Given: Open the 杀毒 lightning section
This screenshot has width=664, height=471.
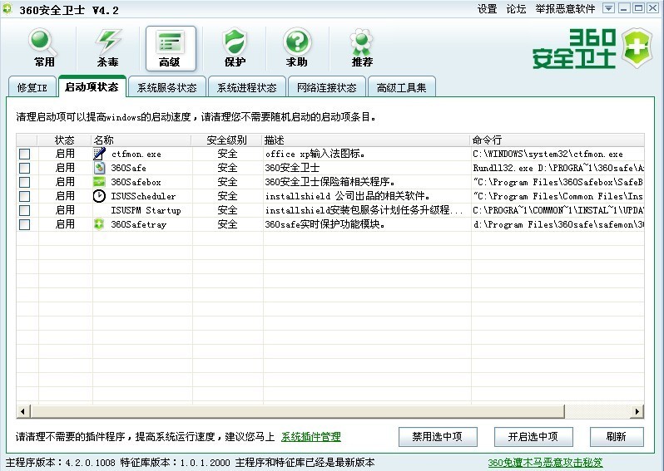Looking at the screenshot, I should [107, 48].
